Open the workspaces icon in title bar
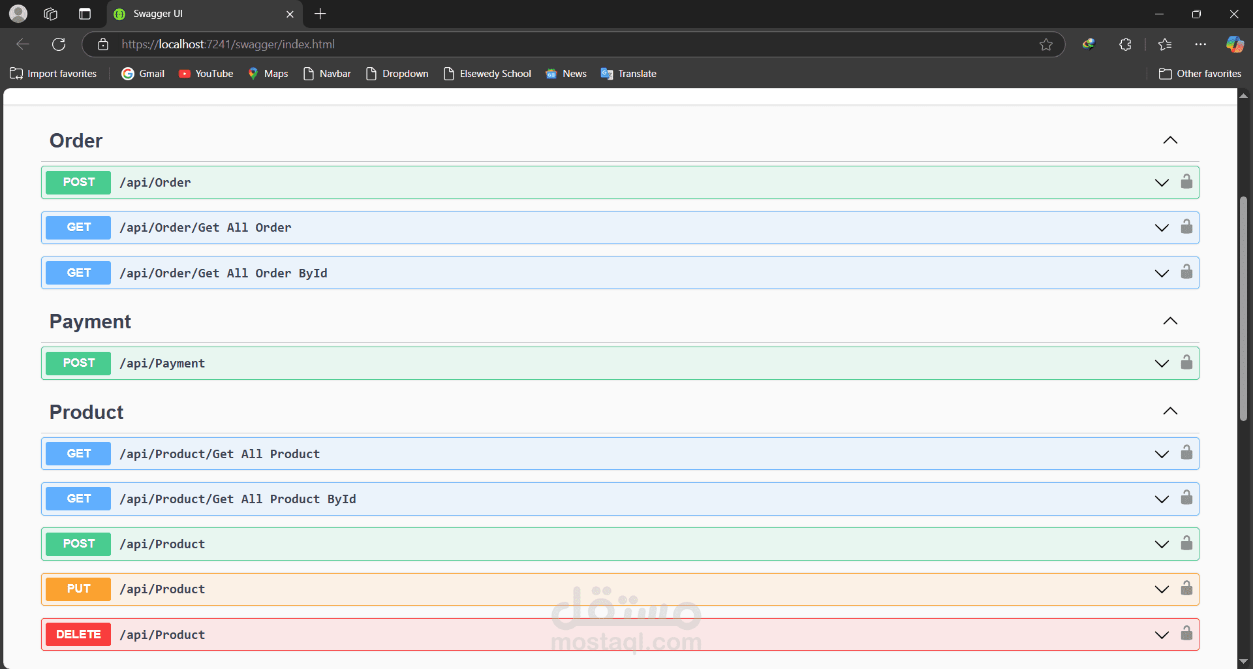Image resolution: width=1253 pixels, height=669 pixels. (51, 14)
